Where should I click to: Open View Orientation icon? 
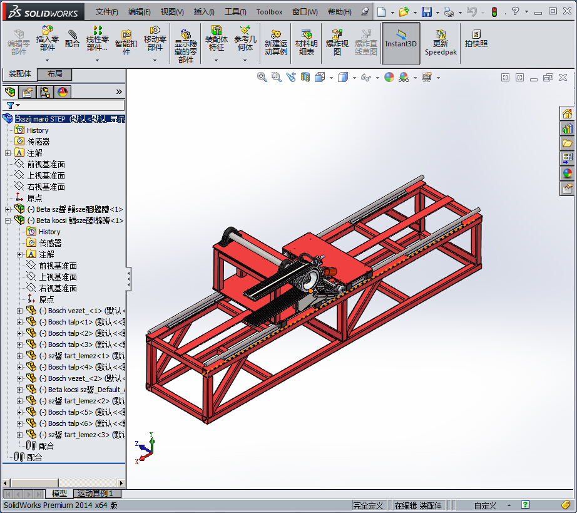click(320, 77)
